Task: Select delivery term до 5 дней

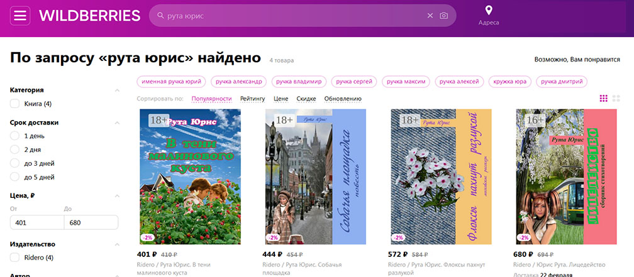Action: pos(15,177)
